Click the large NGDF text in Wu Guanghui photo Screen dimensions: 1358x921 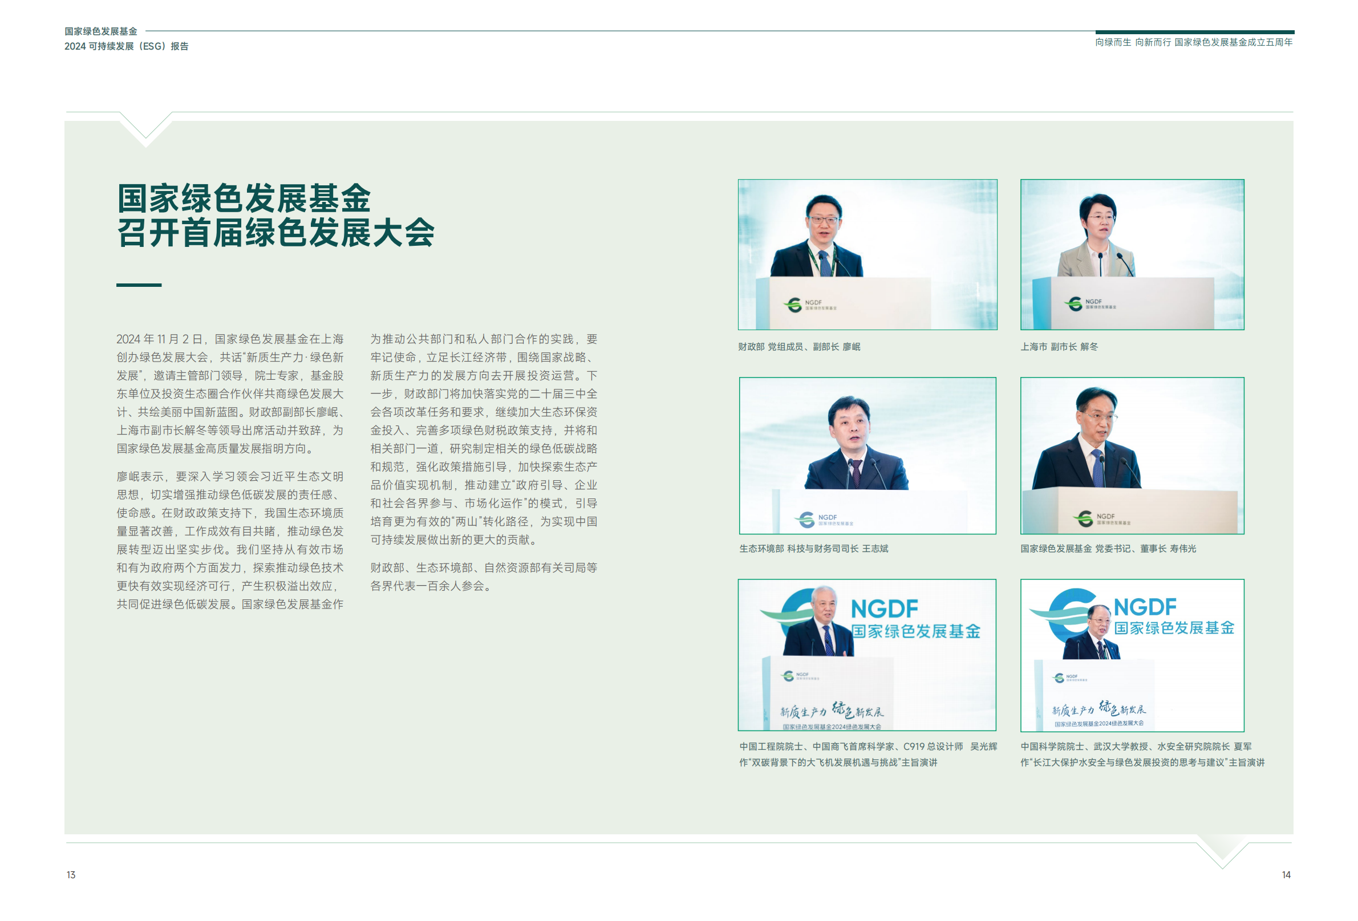tap(884, 609)
